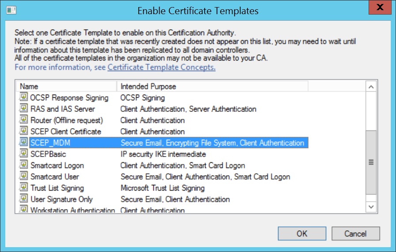Confirm selection with the OK button
This screenshot has width=396, height=252.
[302, 233]
